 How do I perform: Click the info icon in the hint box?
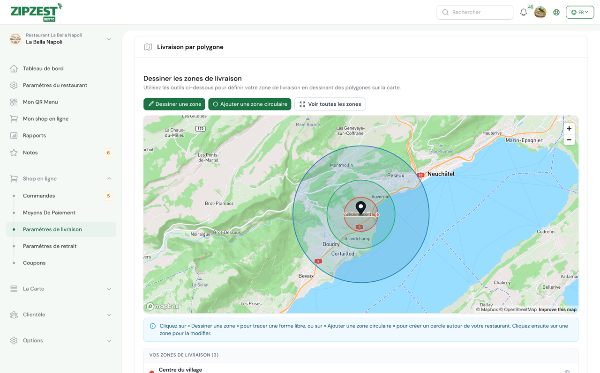153,326
